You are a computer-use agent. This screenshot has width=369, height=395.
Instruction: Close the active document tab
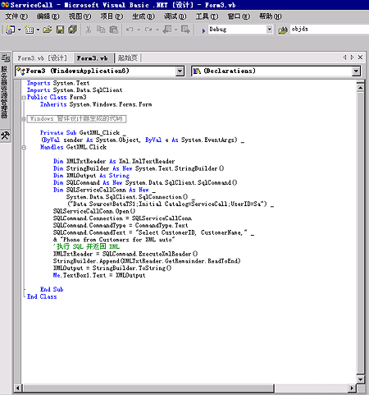[x=360, y=57]
